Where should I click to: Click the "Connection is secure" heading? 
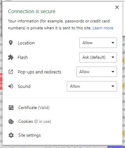[32, 11]
